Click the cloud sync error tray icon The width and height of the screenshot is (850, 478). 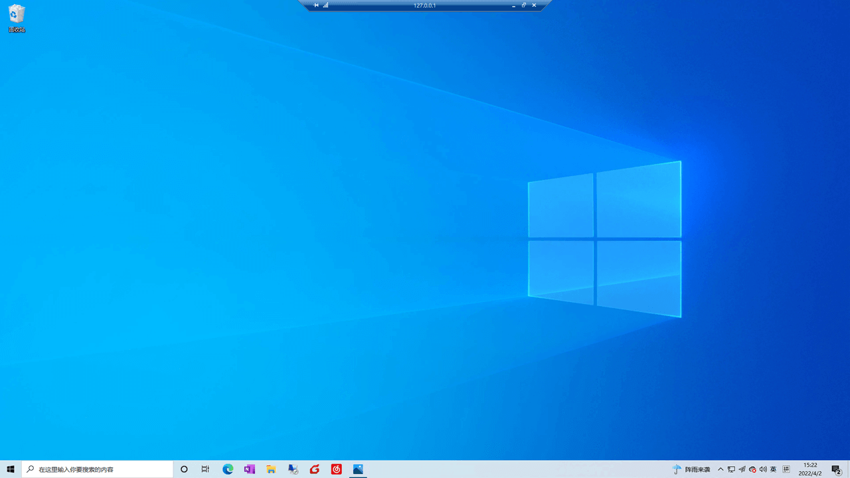(752, 469)
